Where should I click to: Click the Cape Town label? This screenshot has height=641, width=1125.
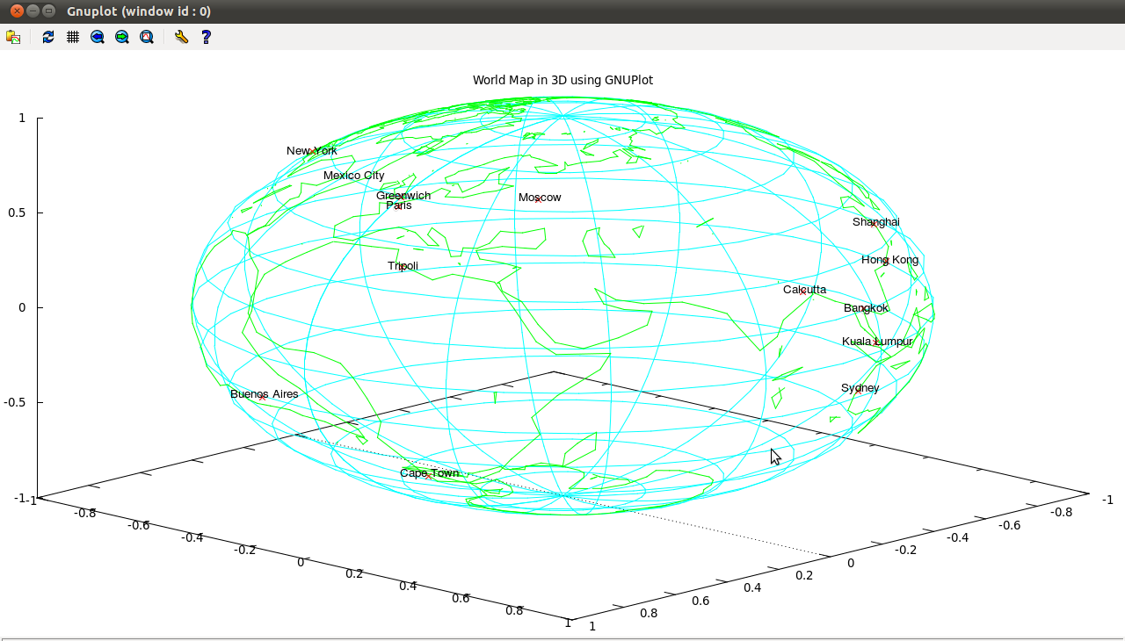[x=429, y=473]
